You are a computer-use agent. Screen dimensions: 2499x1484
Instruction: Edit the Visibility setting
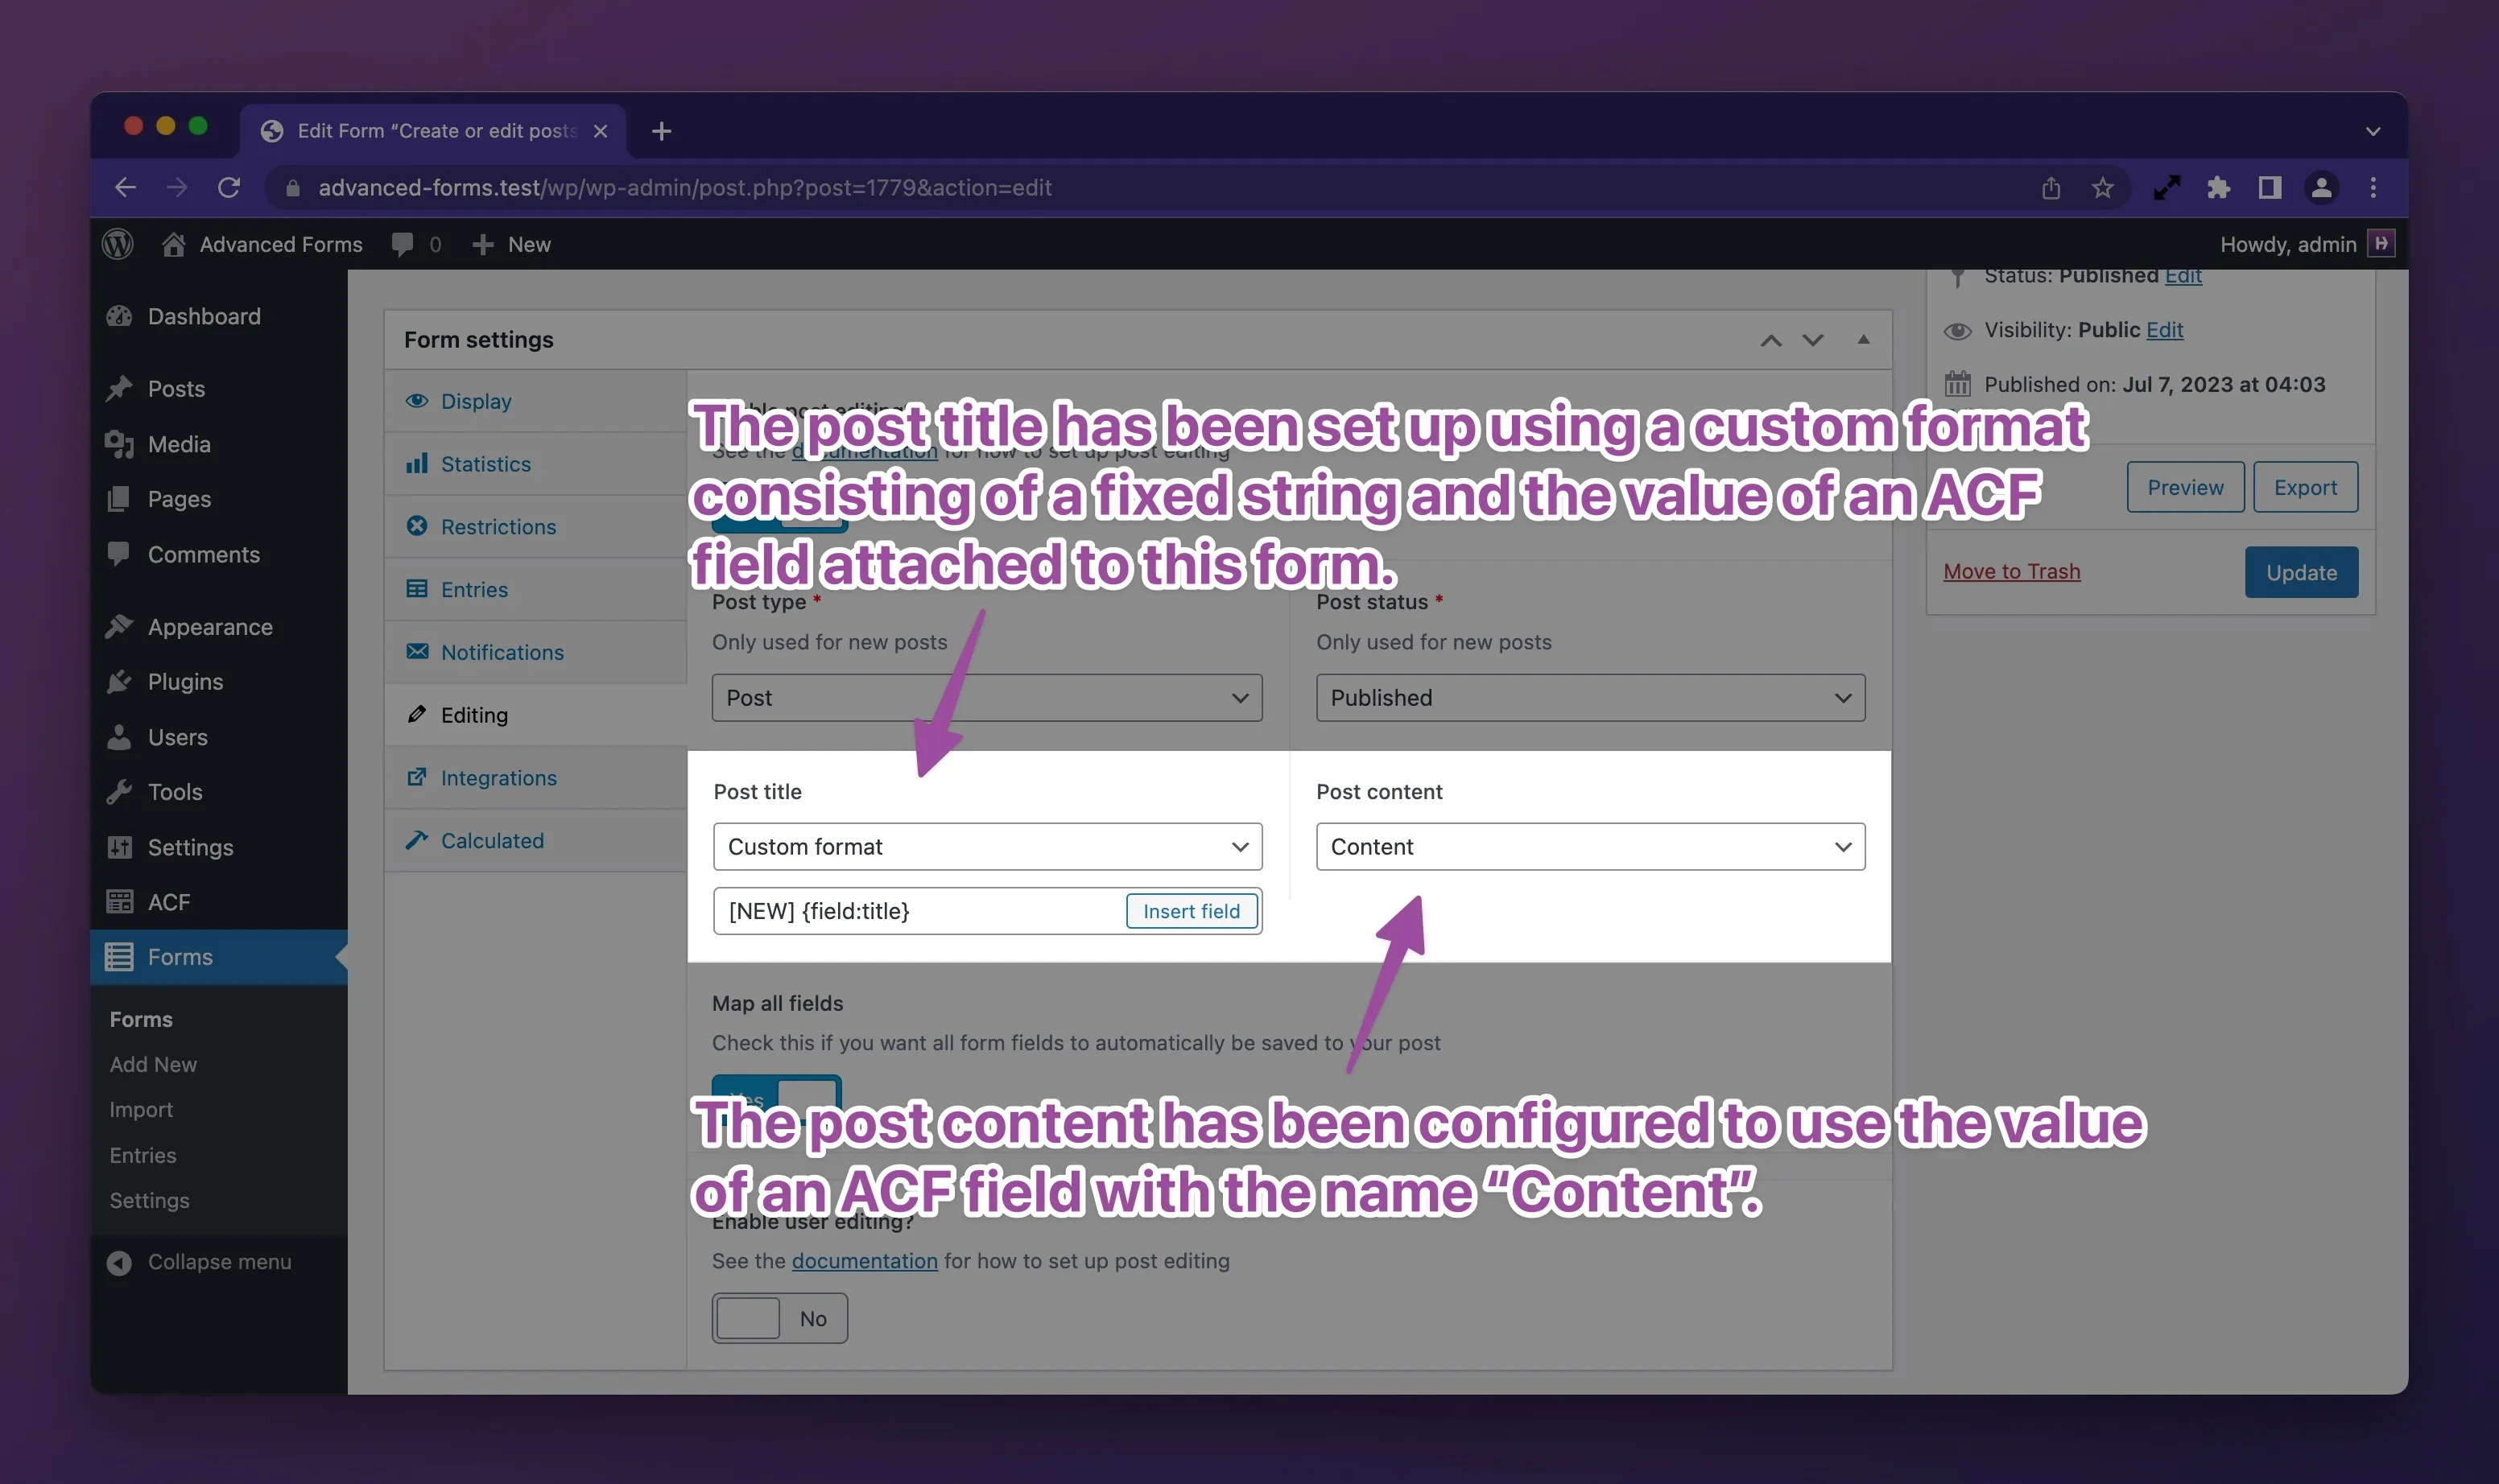(x=2164, y=330)
